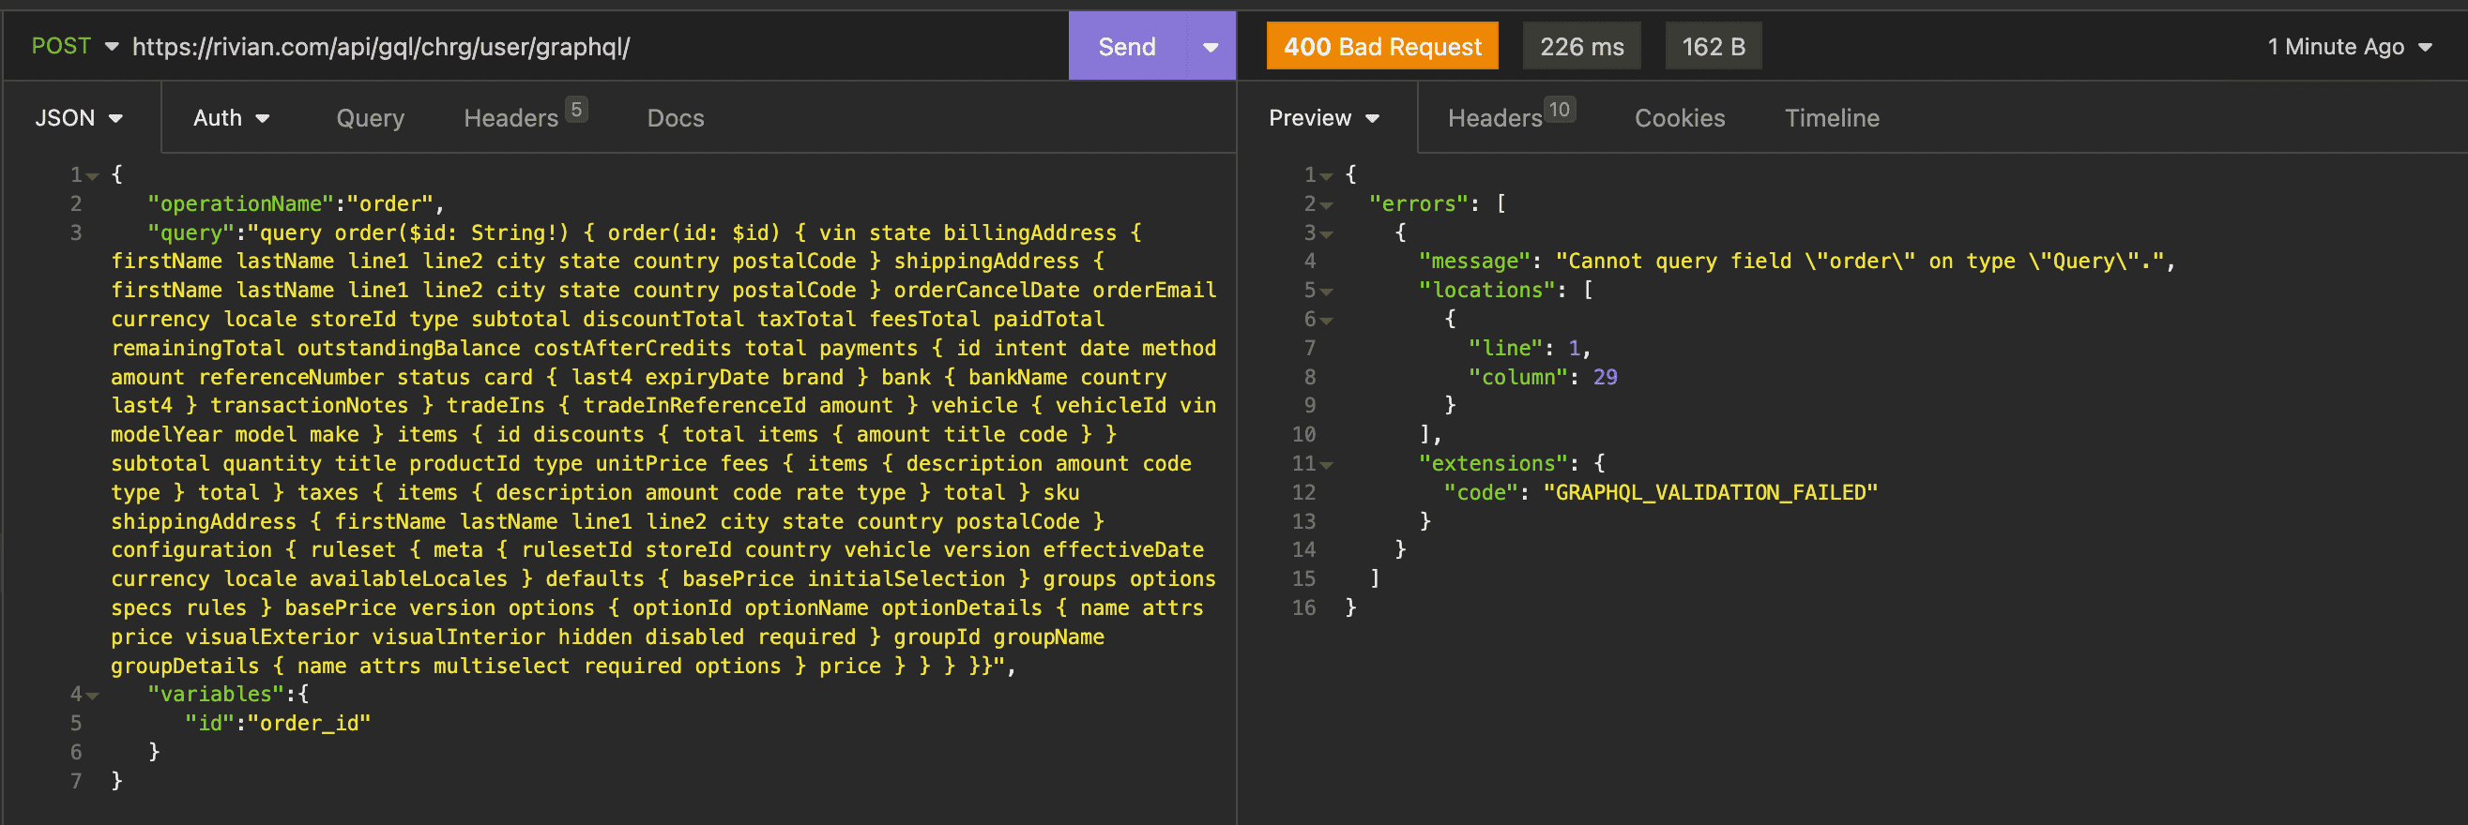Click the "order_id" variable value
Viewport: 2468px width, 825px height.
click(310, 724)
